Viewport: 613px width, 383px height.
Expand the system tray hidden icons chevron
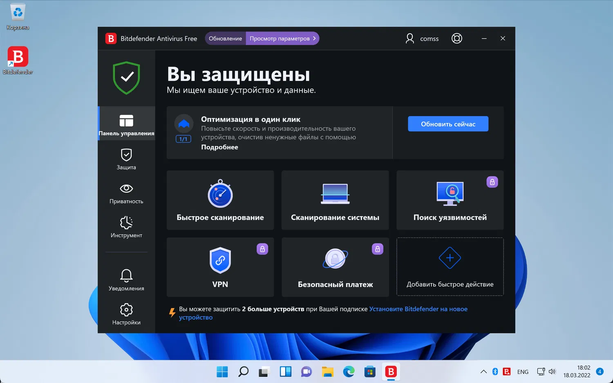coord(483,372)
